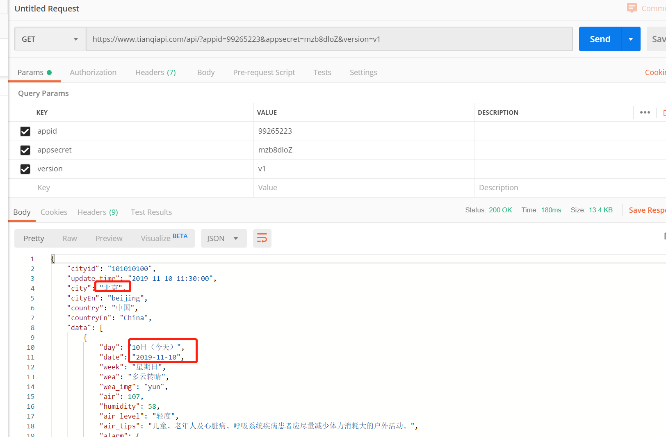Open the GET method dropdown
The height and width of the screenshot is (437, 666).
50,39
